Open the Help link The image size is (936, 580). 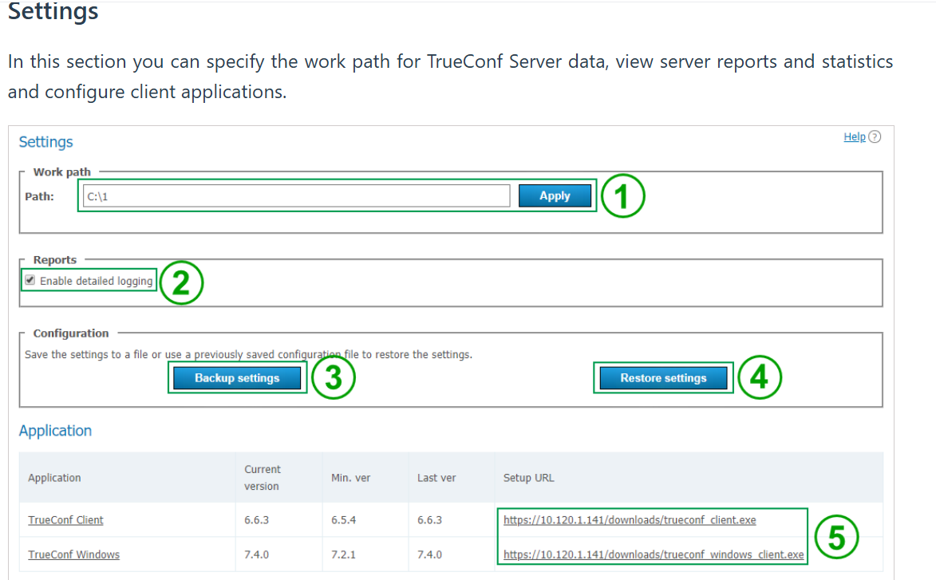coord(854,137)
